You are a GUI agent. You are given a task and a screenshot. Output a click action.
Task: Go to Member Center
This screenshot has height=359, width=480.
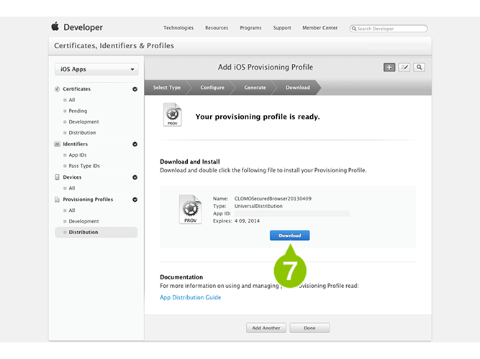point(320,28)
